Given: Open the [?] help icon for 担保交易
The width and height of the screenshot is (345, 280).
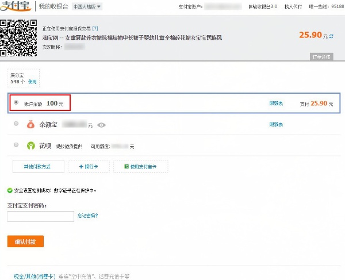Looking at the screenshot, I should pyautogui.click(x=95, y=28).
